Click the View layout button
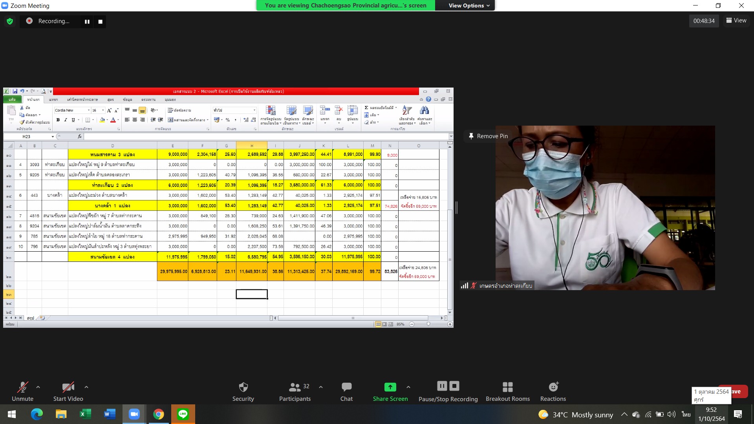The height and width of the screenshot is (424, 754). [x=736, y=20]
